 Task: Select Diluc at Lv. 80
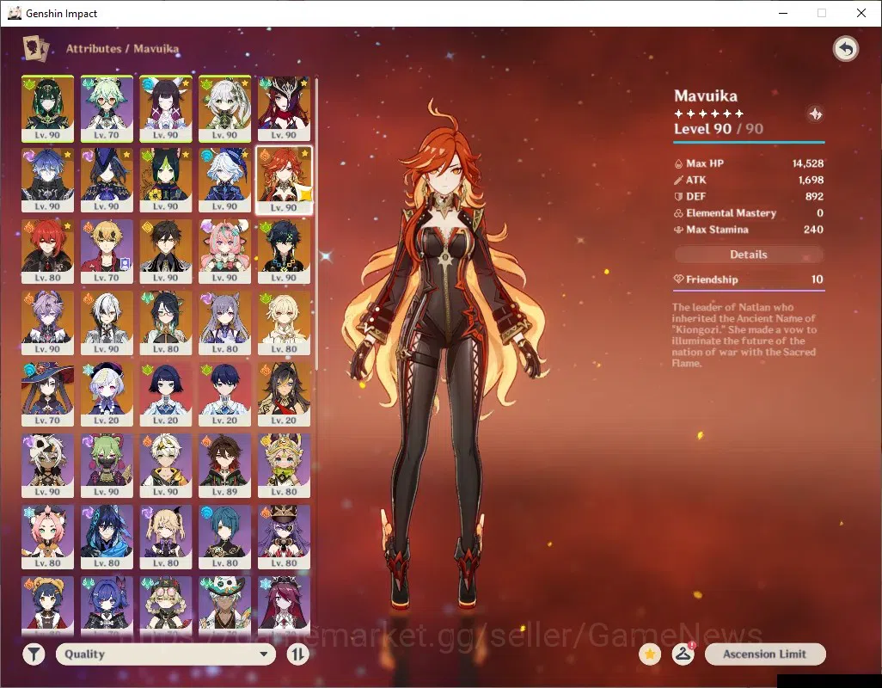[x=48, y=251]
